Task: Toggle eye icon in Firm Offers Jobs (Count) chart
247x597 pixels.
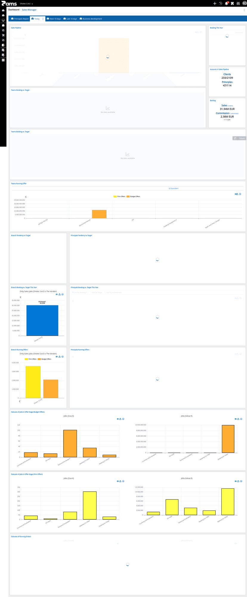Action: click(118, 481)
